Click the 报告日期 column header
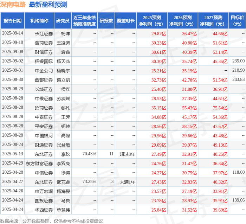Screen dimensions: 246x224 (12, 20)
